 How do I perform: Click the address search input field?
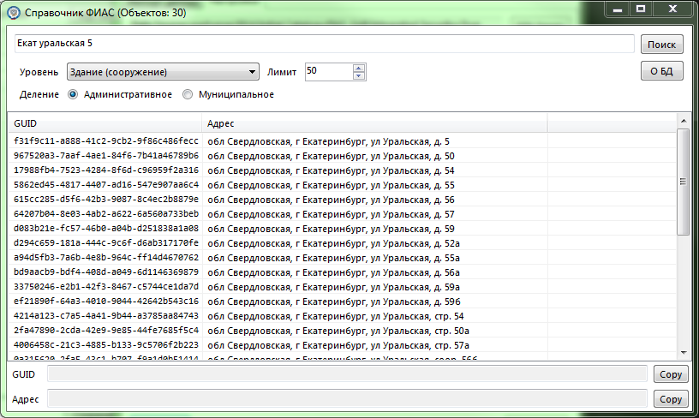click(x=324, y=44)
